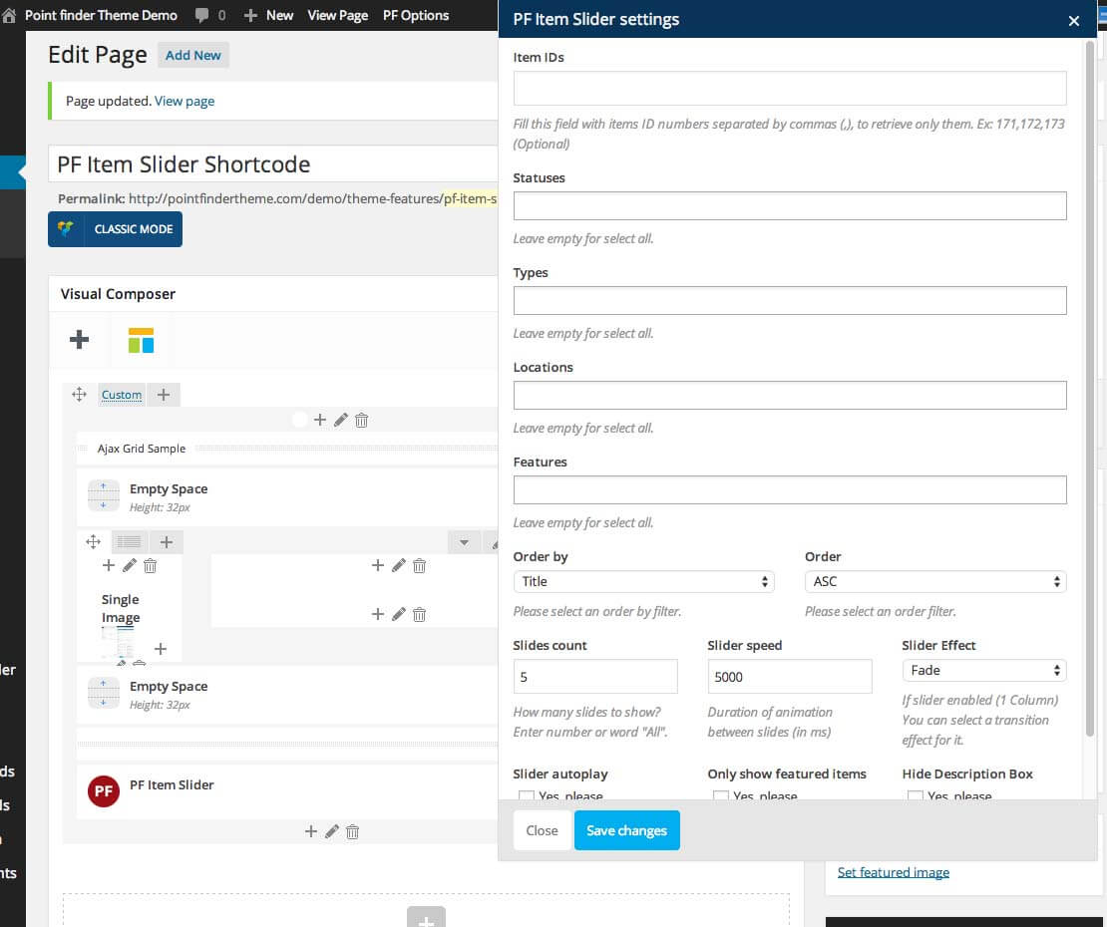Open the Slider Effect dropdown showing Fade
Viewport: 1107px width, 927px height.
[x=983, y=670]
